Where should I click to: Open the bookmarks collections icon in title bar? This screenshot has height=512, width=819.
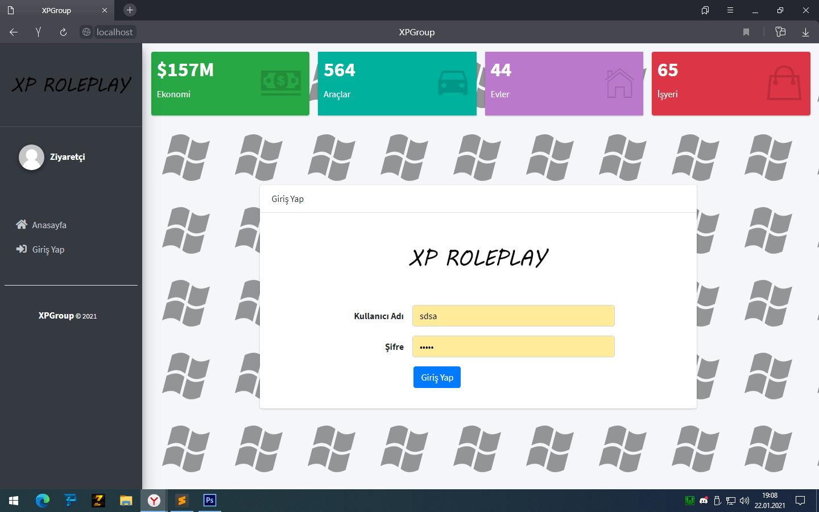tap(705, 10)
